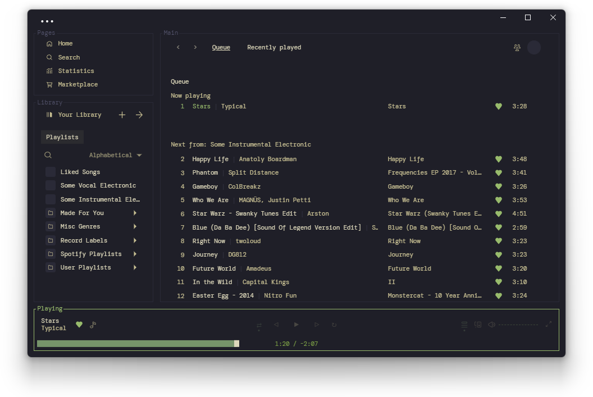This screenshot has width=593, height=397.
Task: Open artist Split Distance
Action: pyautogui.click(x=253, y=172)
